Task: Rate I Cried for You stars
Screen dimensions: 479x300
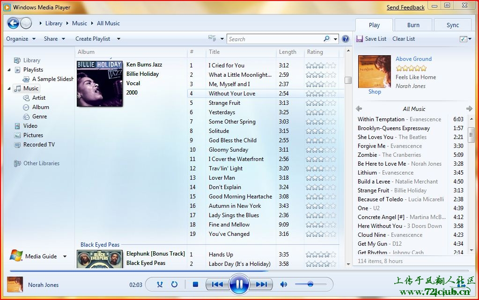Action: (321, 66)
